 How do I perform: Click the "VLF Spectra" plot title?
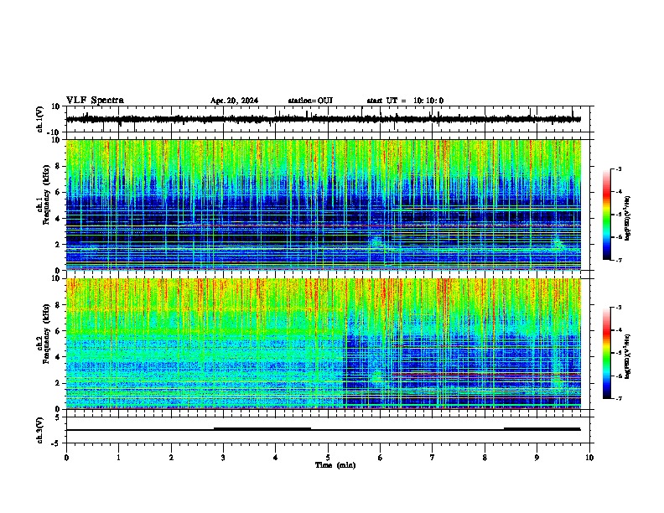tap(95, 101)
